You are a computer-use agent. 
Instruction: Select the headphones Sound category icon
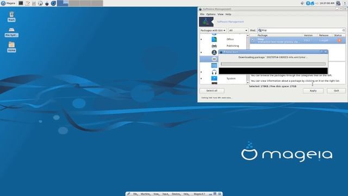pyautogui.click(x=214, y=72)
